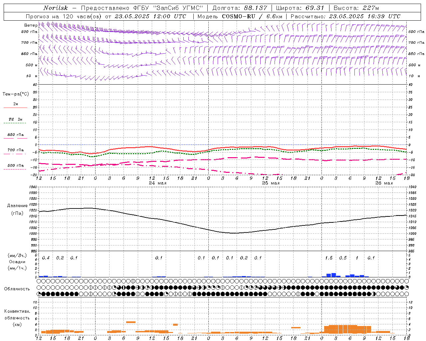
Task: Click the elevation text "Высота: 227м"
Action: click(x=356, y=8)
